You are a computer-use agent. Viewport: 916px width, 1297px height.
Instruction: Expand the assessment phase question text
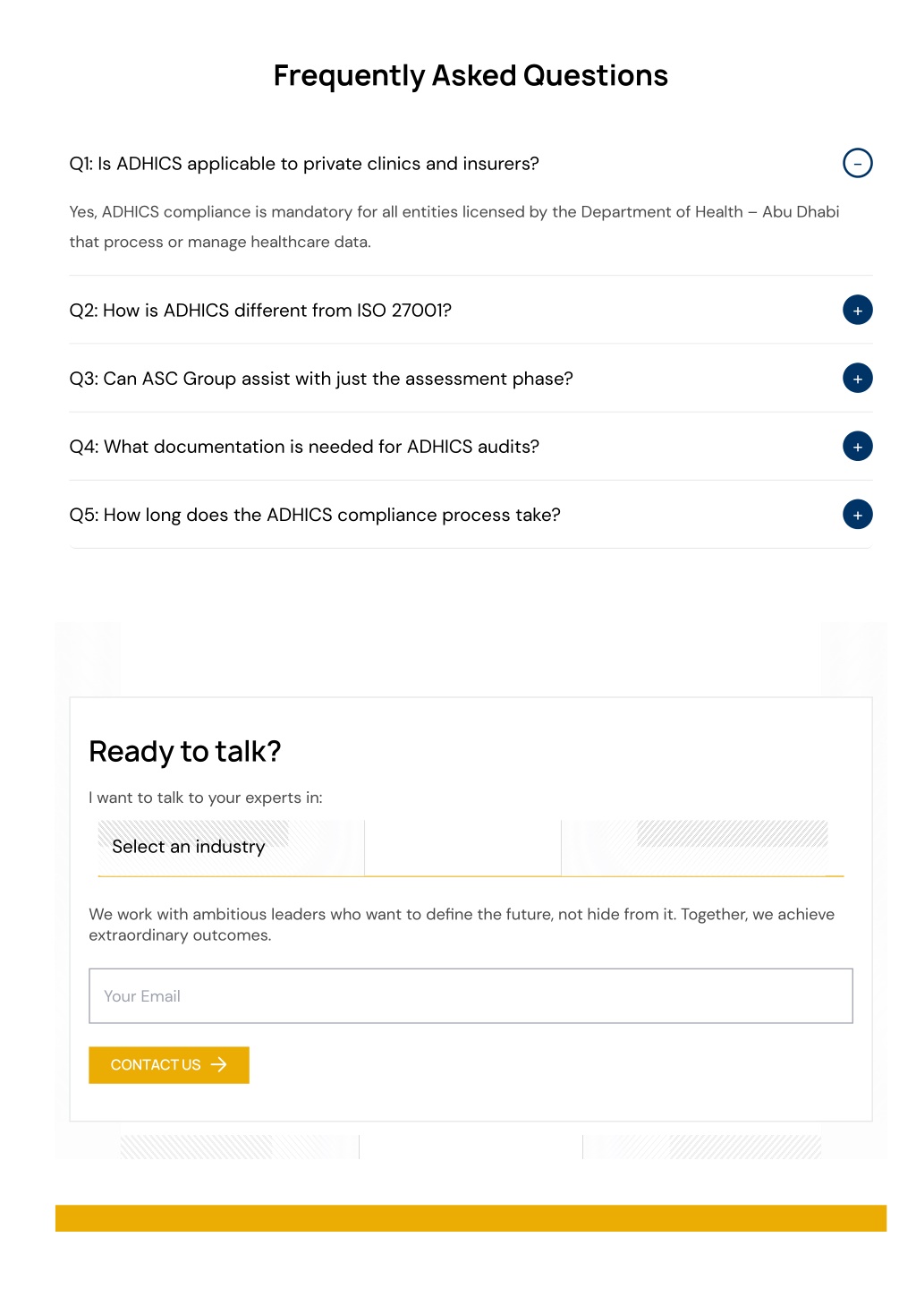pyautogui.click(x=321, y=379)
